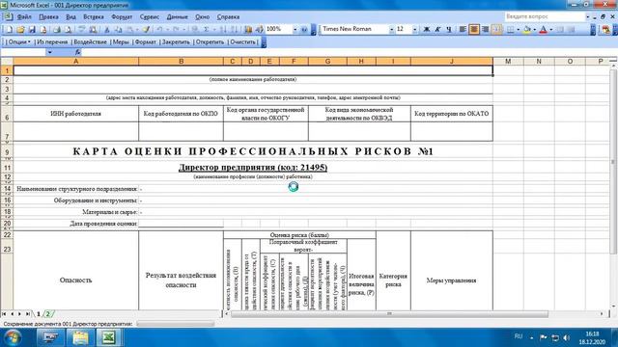The width and height of the screenshot is (618, 347).
Task: Click the Format Painter brush icon
Action: click(x=146, y=30)
